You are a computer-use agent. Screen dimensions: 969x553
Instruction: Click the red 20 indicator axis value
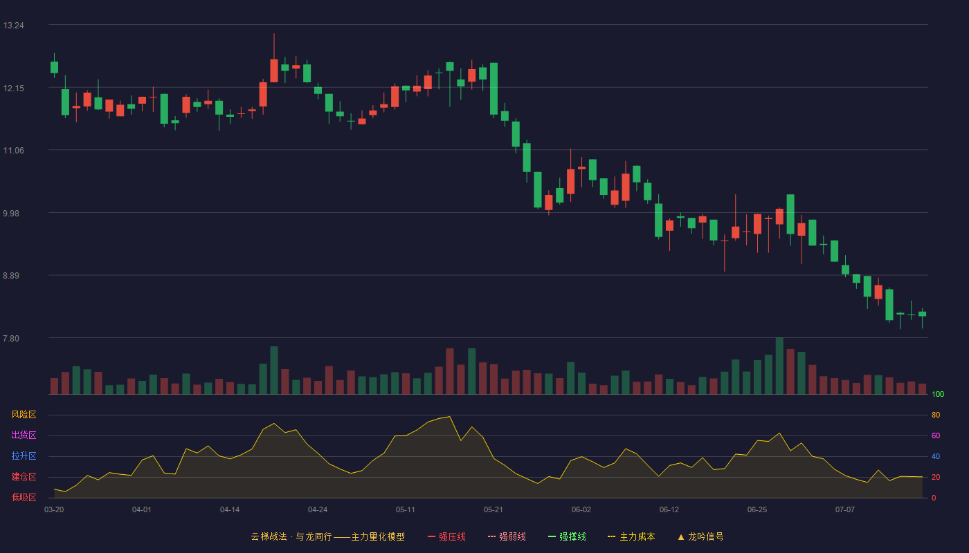(x=936, y=478)
